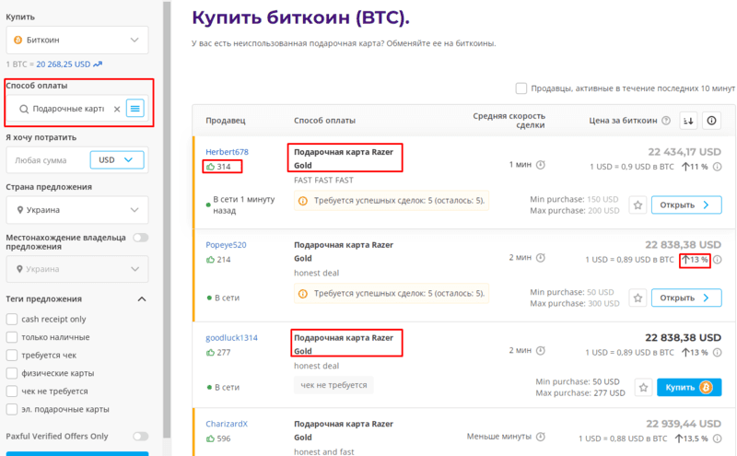The image size is (737, 456).
Task: Click info icon in Popeye520 price row
Action: click(718, 260)
